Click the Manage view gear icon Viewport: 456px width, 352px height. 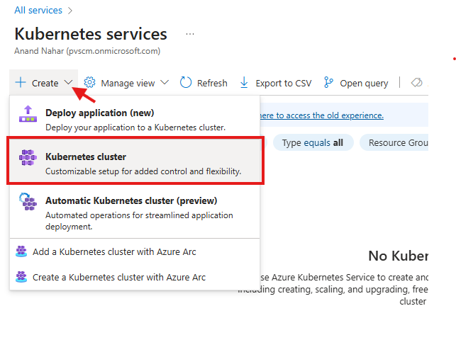(89, 83)
